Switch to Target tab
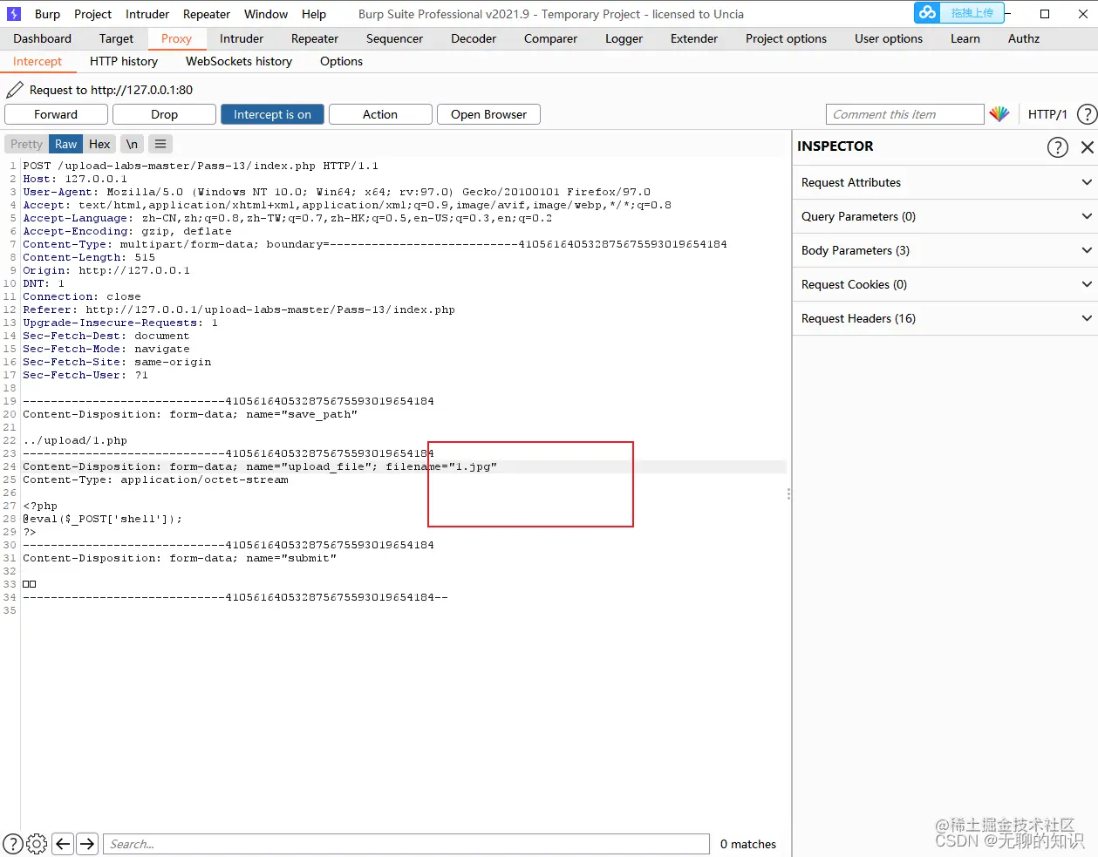 [x=116, y=38]
